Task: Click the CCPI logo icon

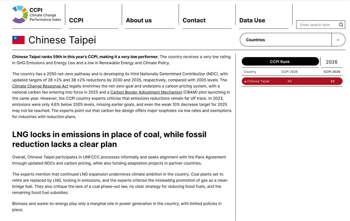Action: point(20,14)
